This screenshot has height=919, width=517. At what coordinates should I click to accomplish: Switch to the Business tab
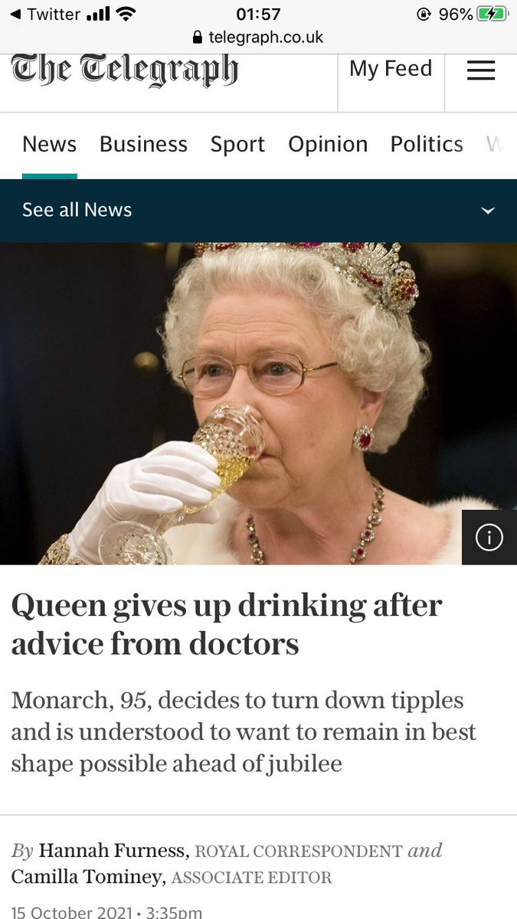[x=143, y=144]
